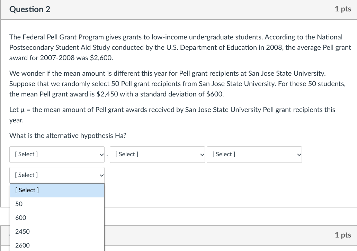Click the question text "What is the alternative hypothesis Ha?"
The image size is (357, 251).
click(x=68, y=136)
